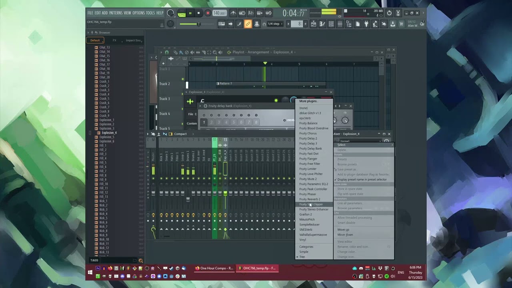
Task: Open OPTIONS menu
Action: click(138, 13)
